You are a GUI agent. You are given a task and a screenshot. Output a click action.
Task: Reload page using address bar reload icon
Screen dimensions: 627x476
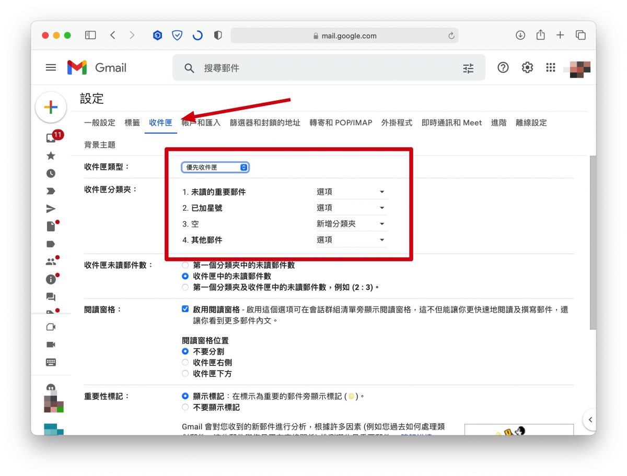coord(451,36)
